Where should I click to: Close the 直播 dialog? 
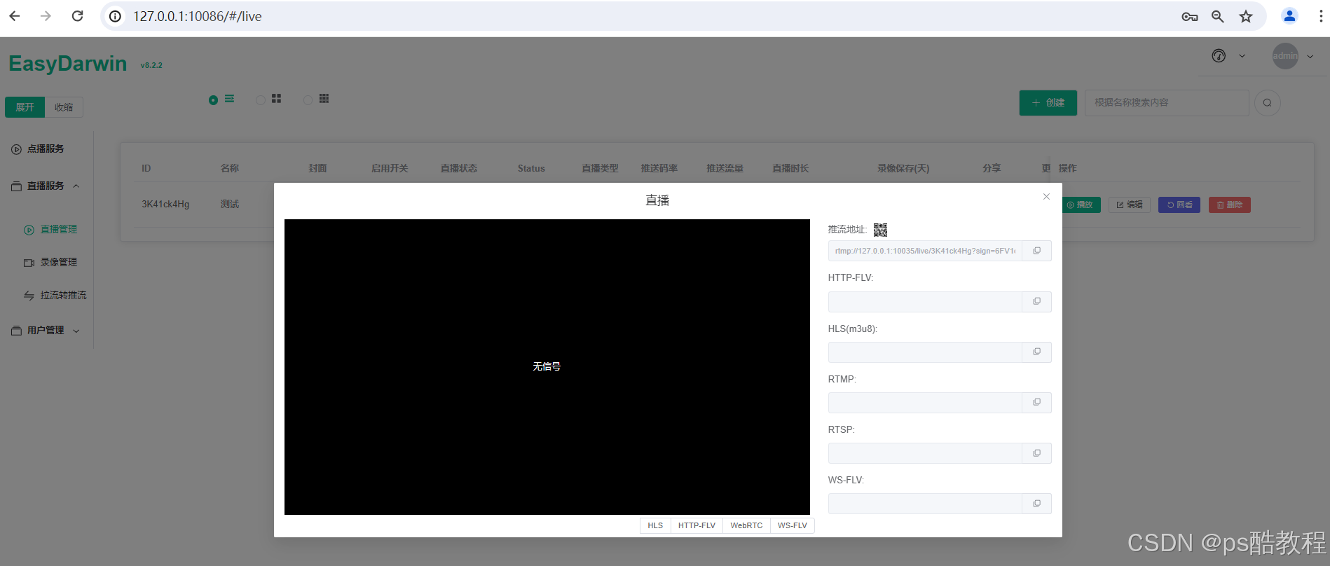(x=1046, y=197)
